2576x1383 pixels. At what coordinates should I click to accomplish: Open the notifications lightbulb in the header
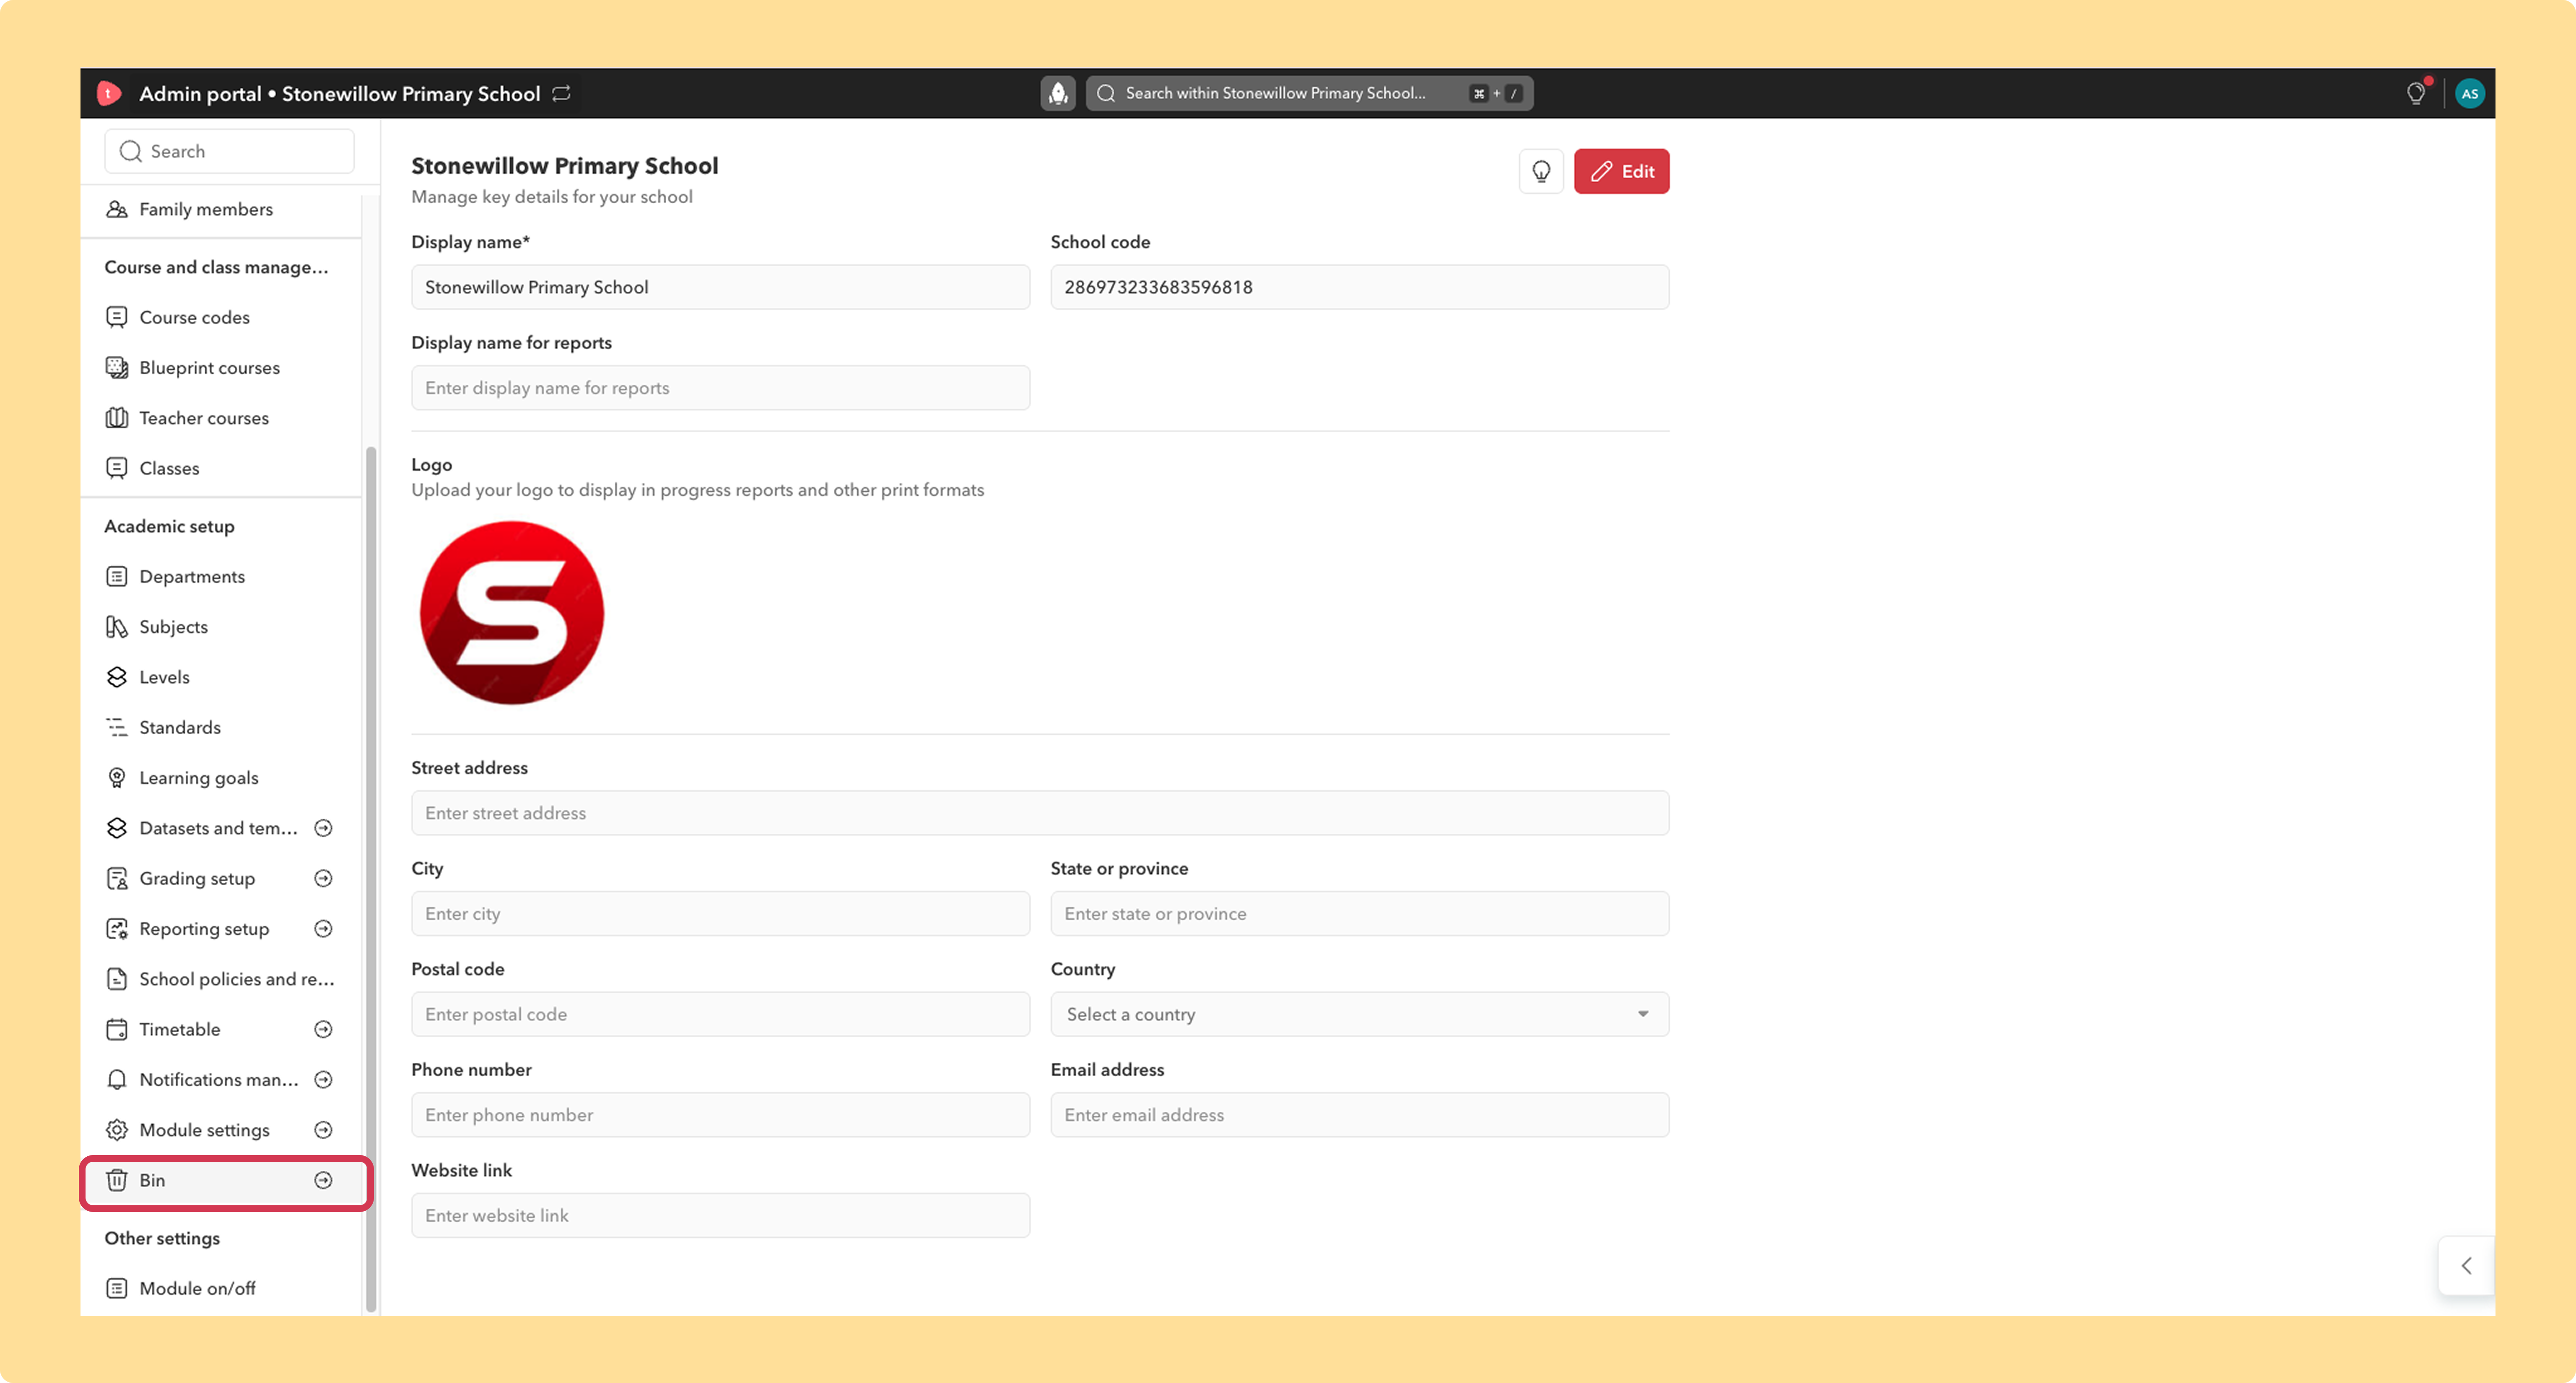[2416, 93]
